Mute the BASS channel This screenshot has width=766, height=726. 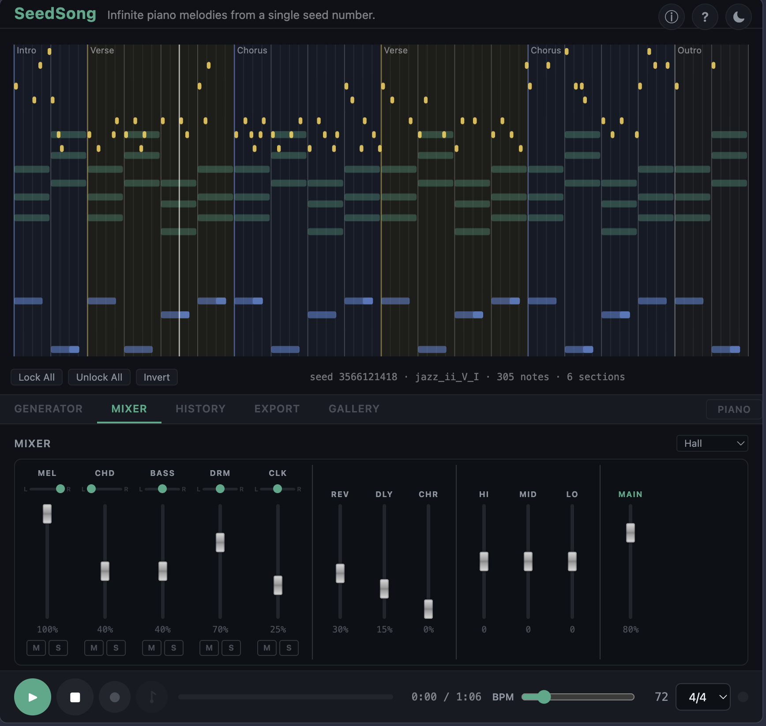pyautogui.click(x=152, y=648)
